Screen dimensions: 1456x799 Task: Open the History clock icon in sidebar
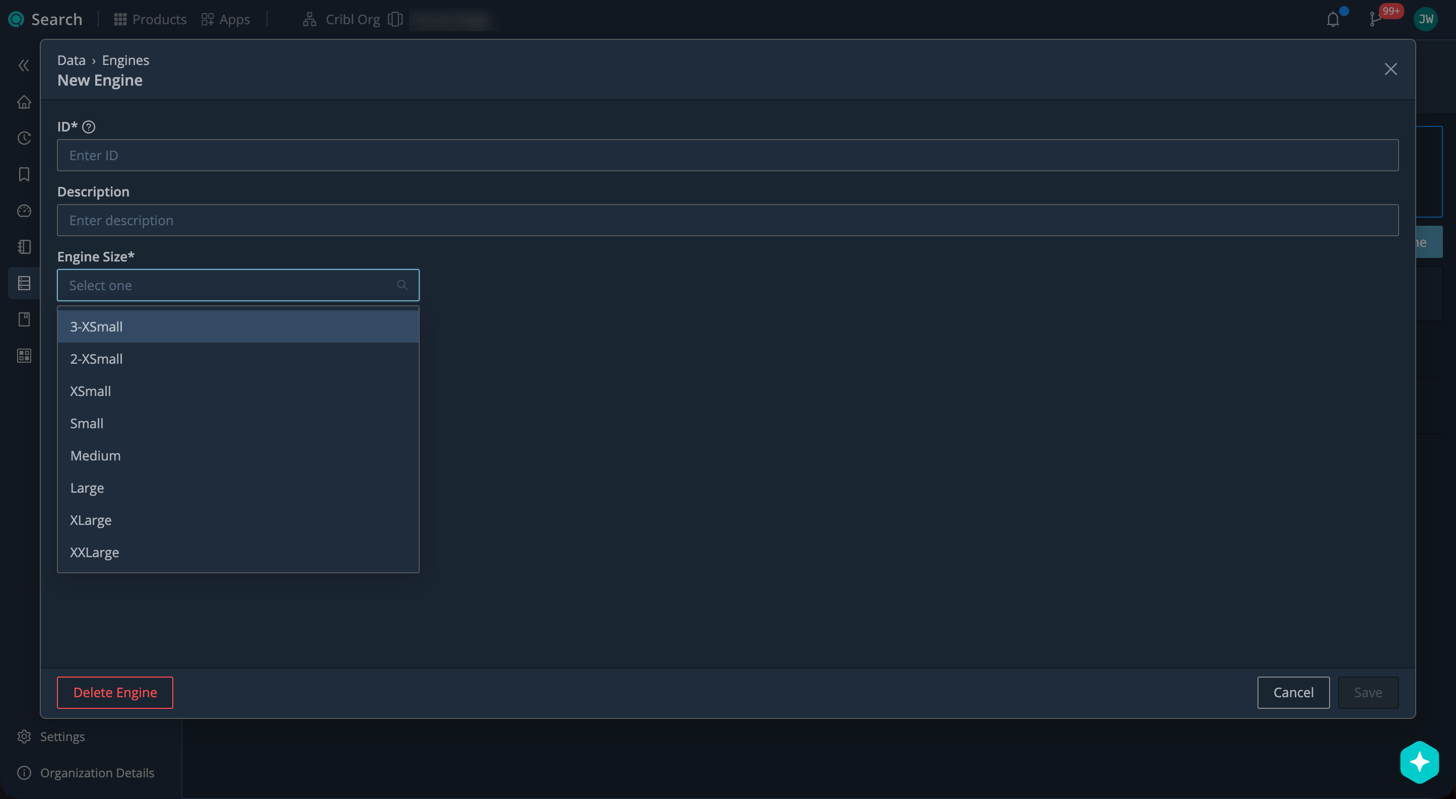coord(24,138)
